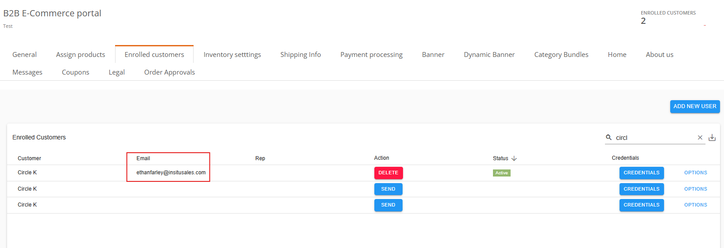Switch to Inventory setttings tab
This screenshot has width=724, height=248.
[232, 55]
